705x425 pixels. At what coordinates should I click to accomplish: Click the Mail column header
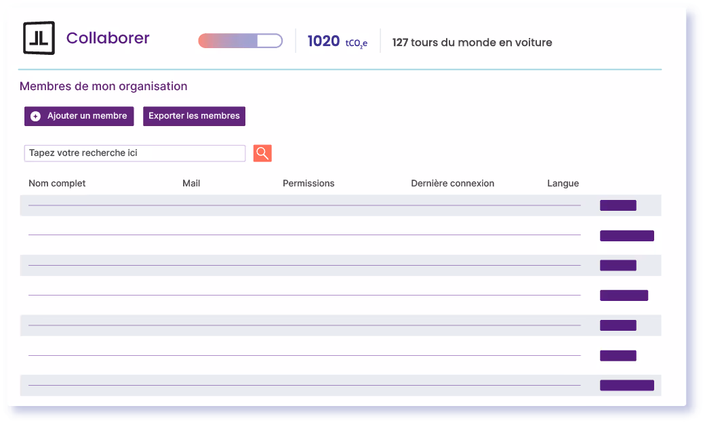coord(191,183)
